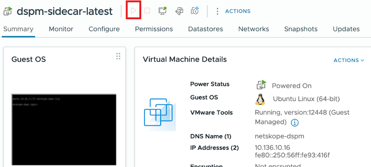Click the DNS Name (1) label
This screenshot has height=167, width=371.
[x=211, y=137]
